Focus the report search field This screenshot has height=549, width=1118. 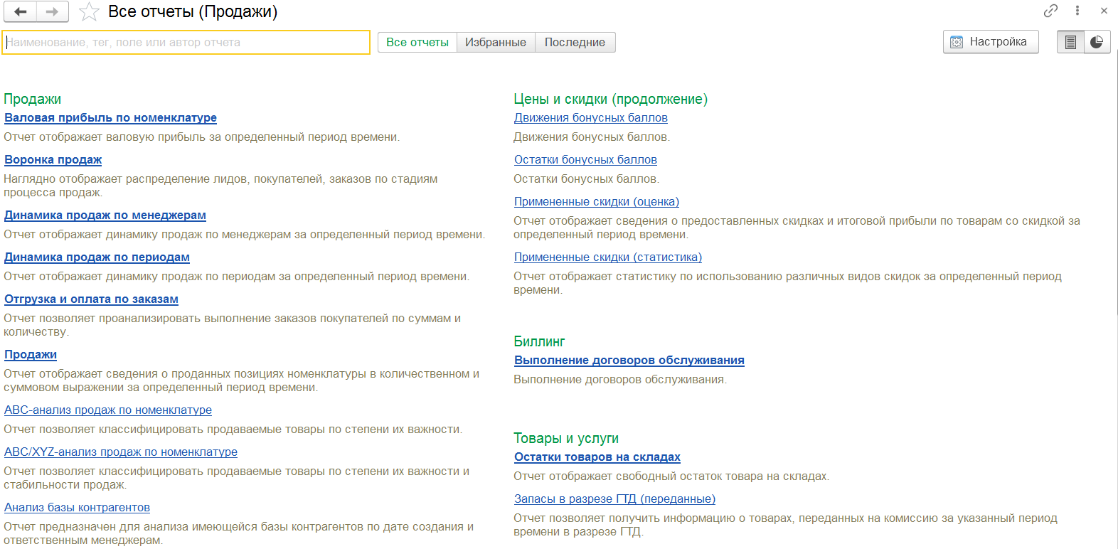186,42
